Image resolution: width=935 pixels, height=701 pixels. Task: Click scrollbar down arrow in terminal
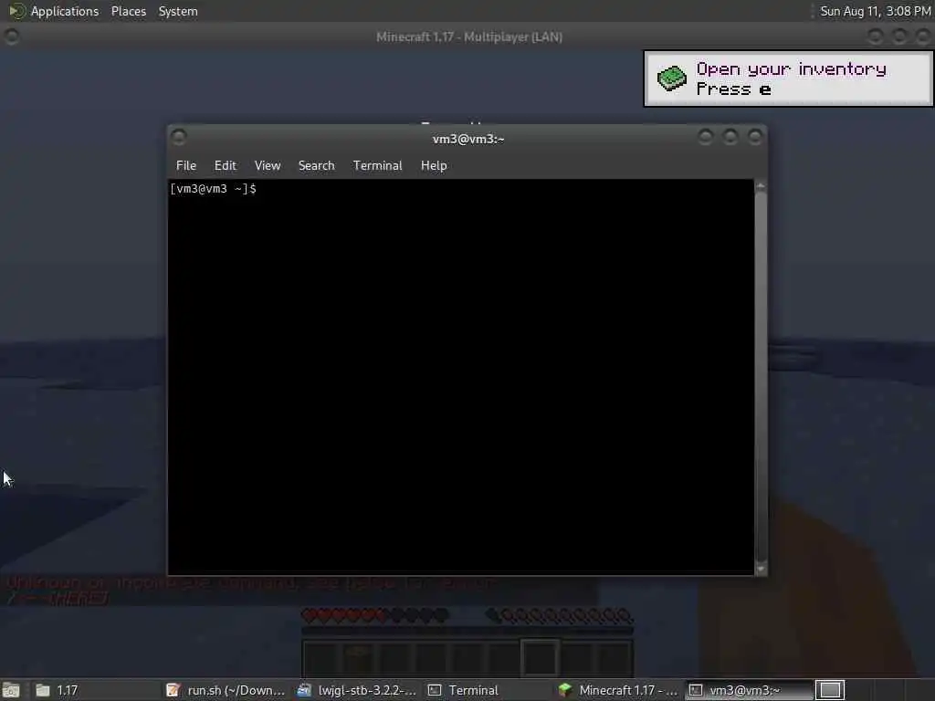761,570
